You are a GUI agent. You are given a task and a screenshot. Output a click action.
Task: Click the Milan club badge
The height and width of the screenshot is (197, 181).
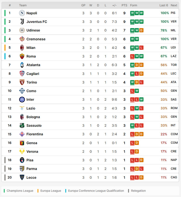22,48
